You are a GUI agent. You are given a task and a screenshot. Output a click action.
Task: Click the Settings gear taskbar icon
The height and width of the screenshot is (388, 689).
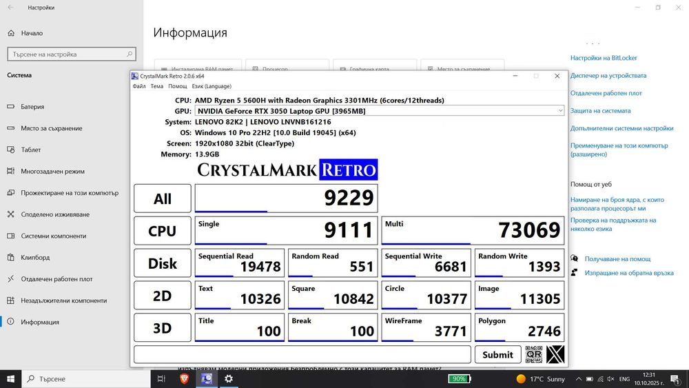pyautogui.click(x=228, y=378)
